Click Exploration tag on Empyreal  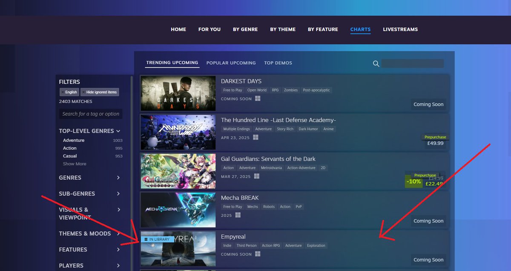click(316, 245)
